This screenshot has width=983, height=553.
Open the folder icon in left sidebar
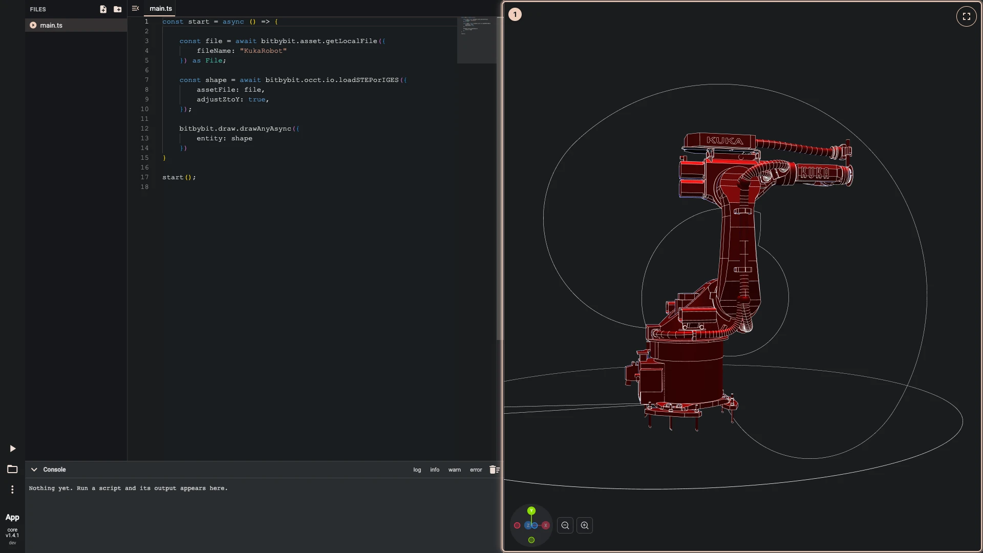pos(12,469)
